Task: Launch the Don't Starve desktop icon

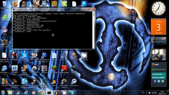Action: 74,82
